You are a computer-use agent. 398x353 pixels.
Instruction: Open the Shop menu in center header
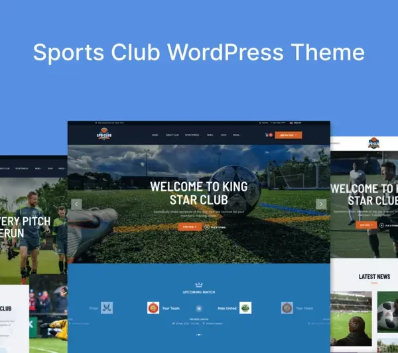(224, 135)
